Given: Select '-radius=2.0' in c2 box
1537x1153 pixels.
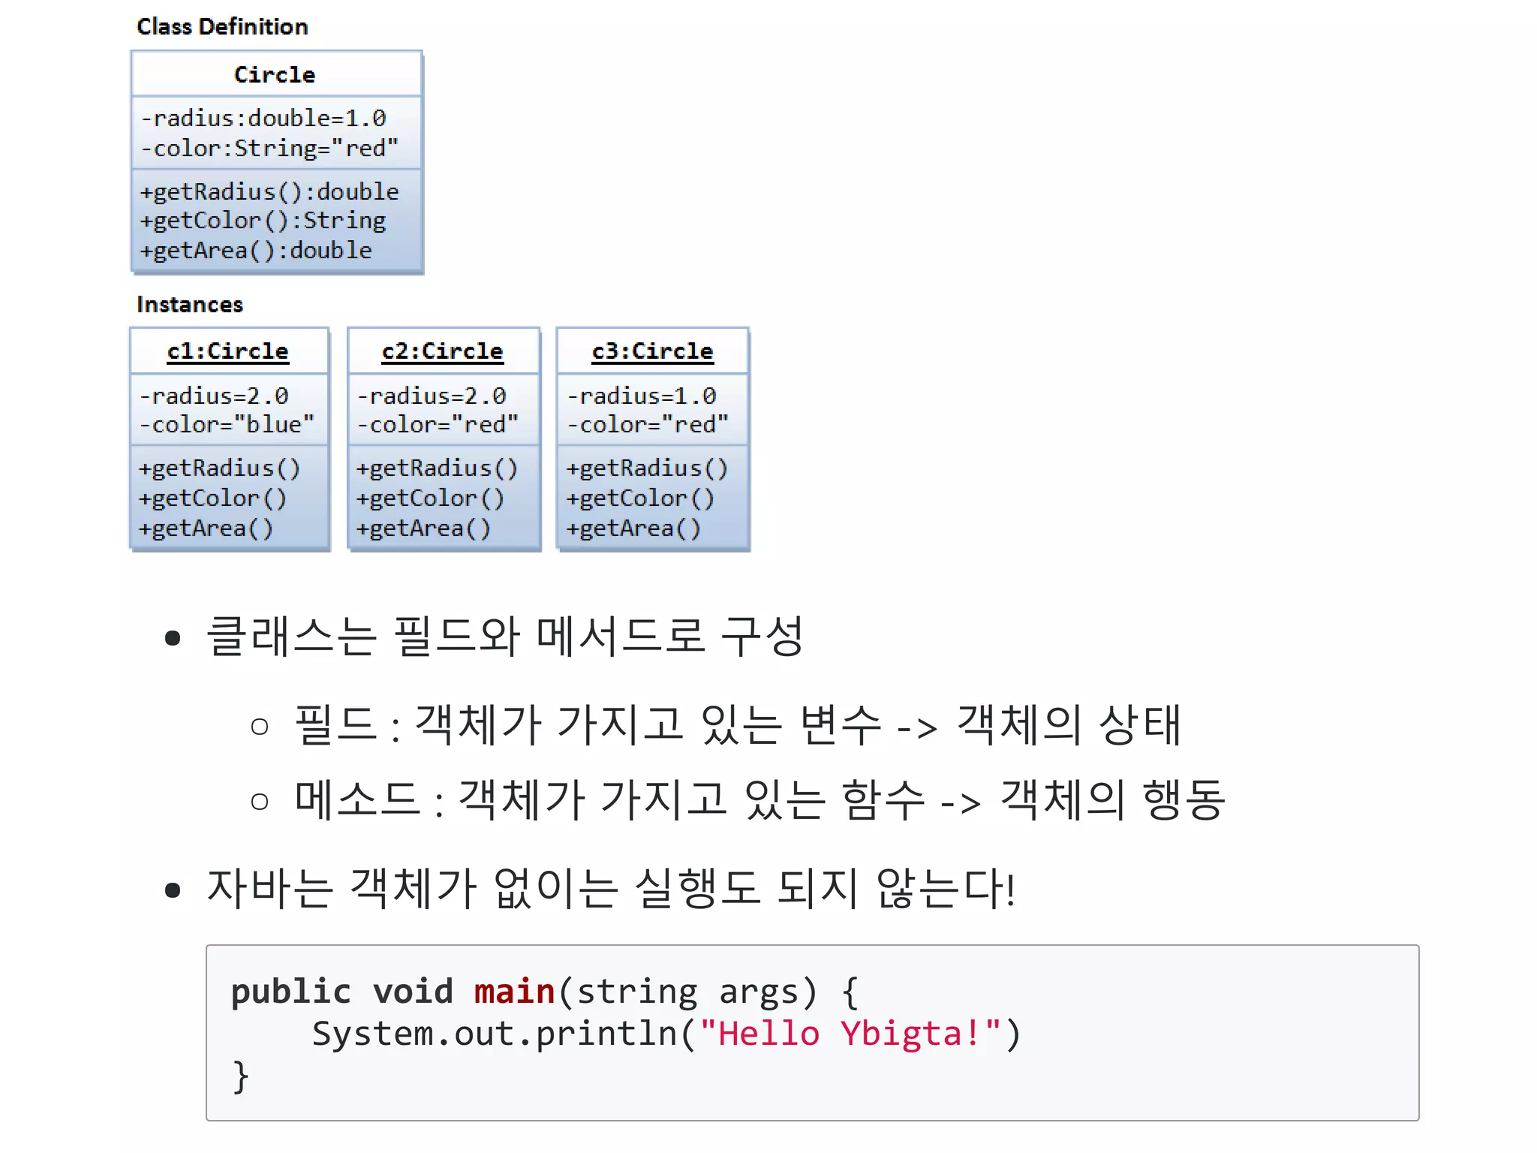Looking at the screenshot, I should coord(432,396).
